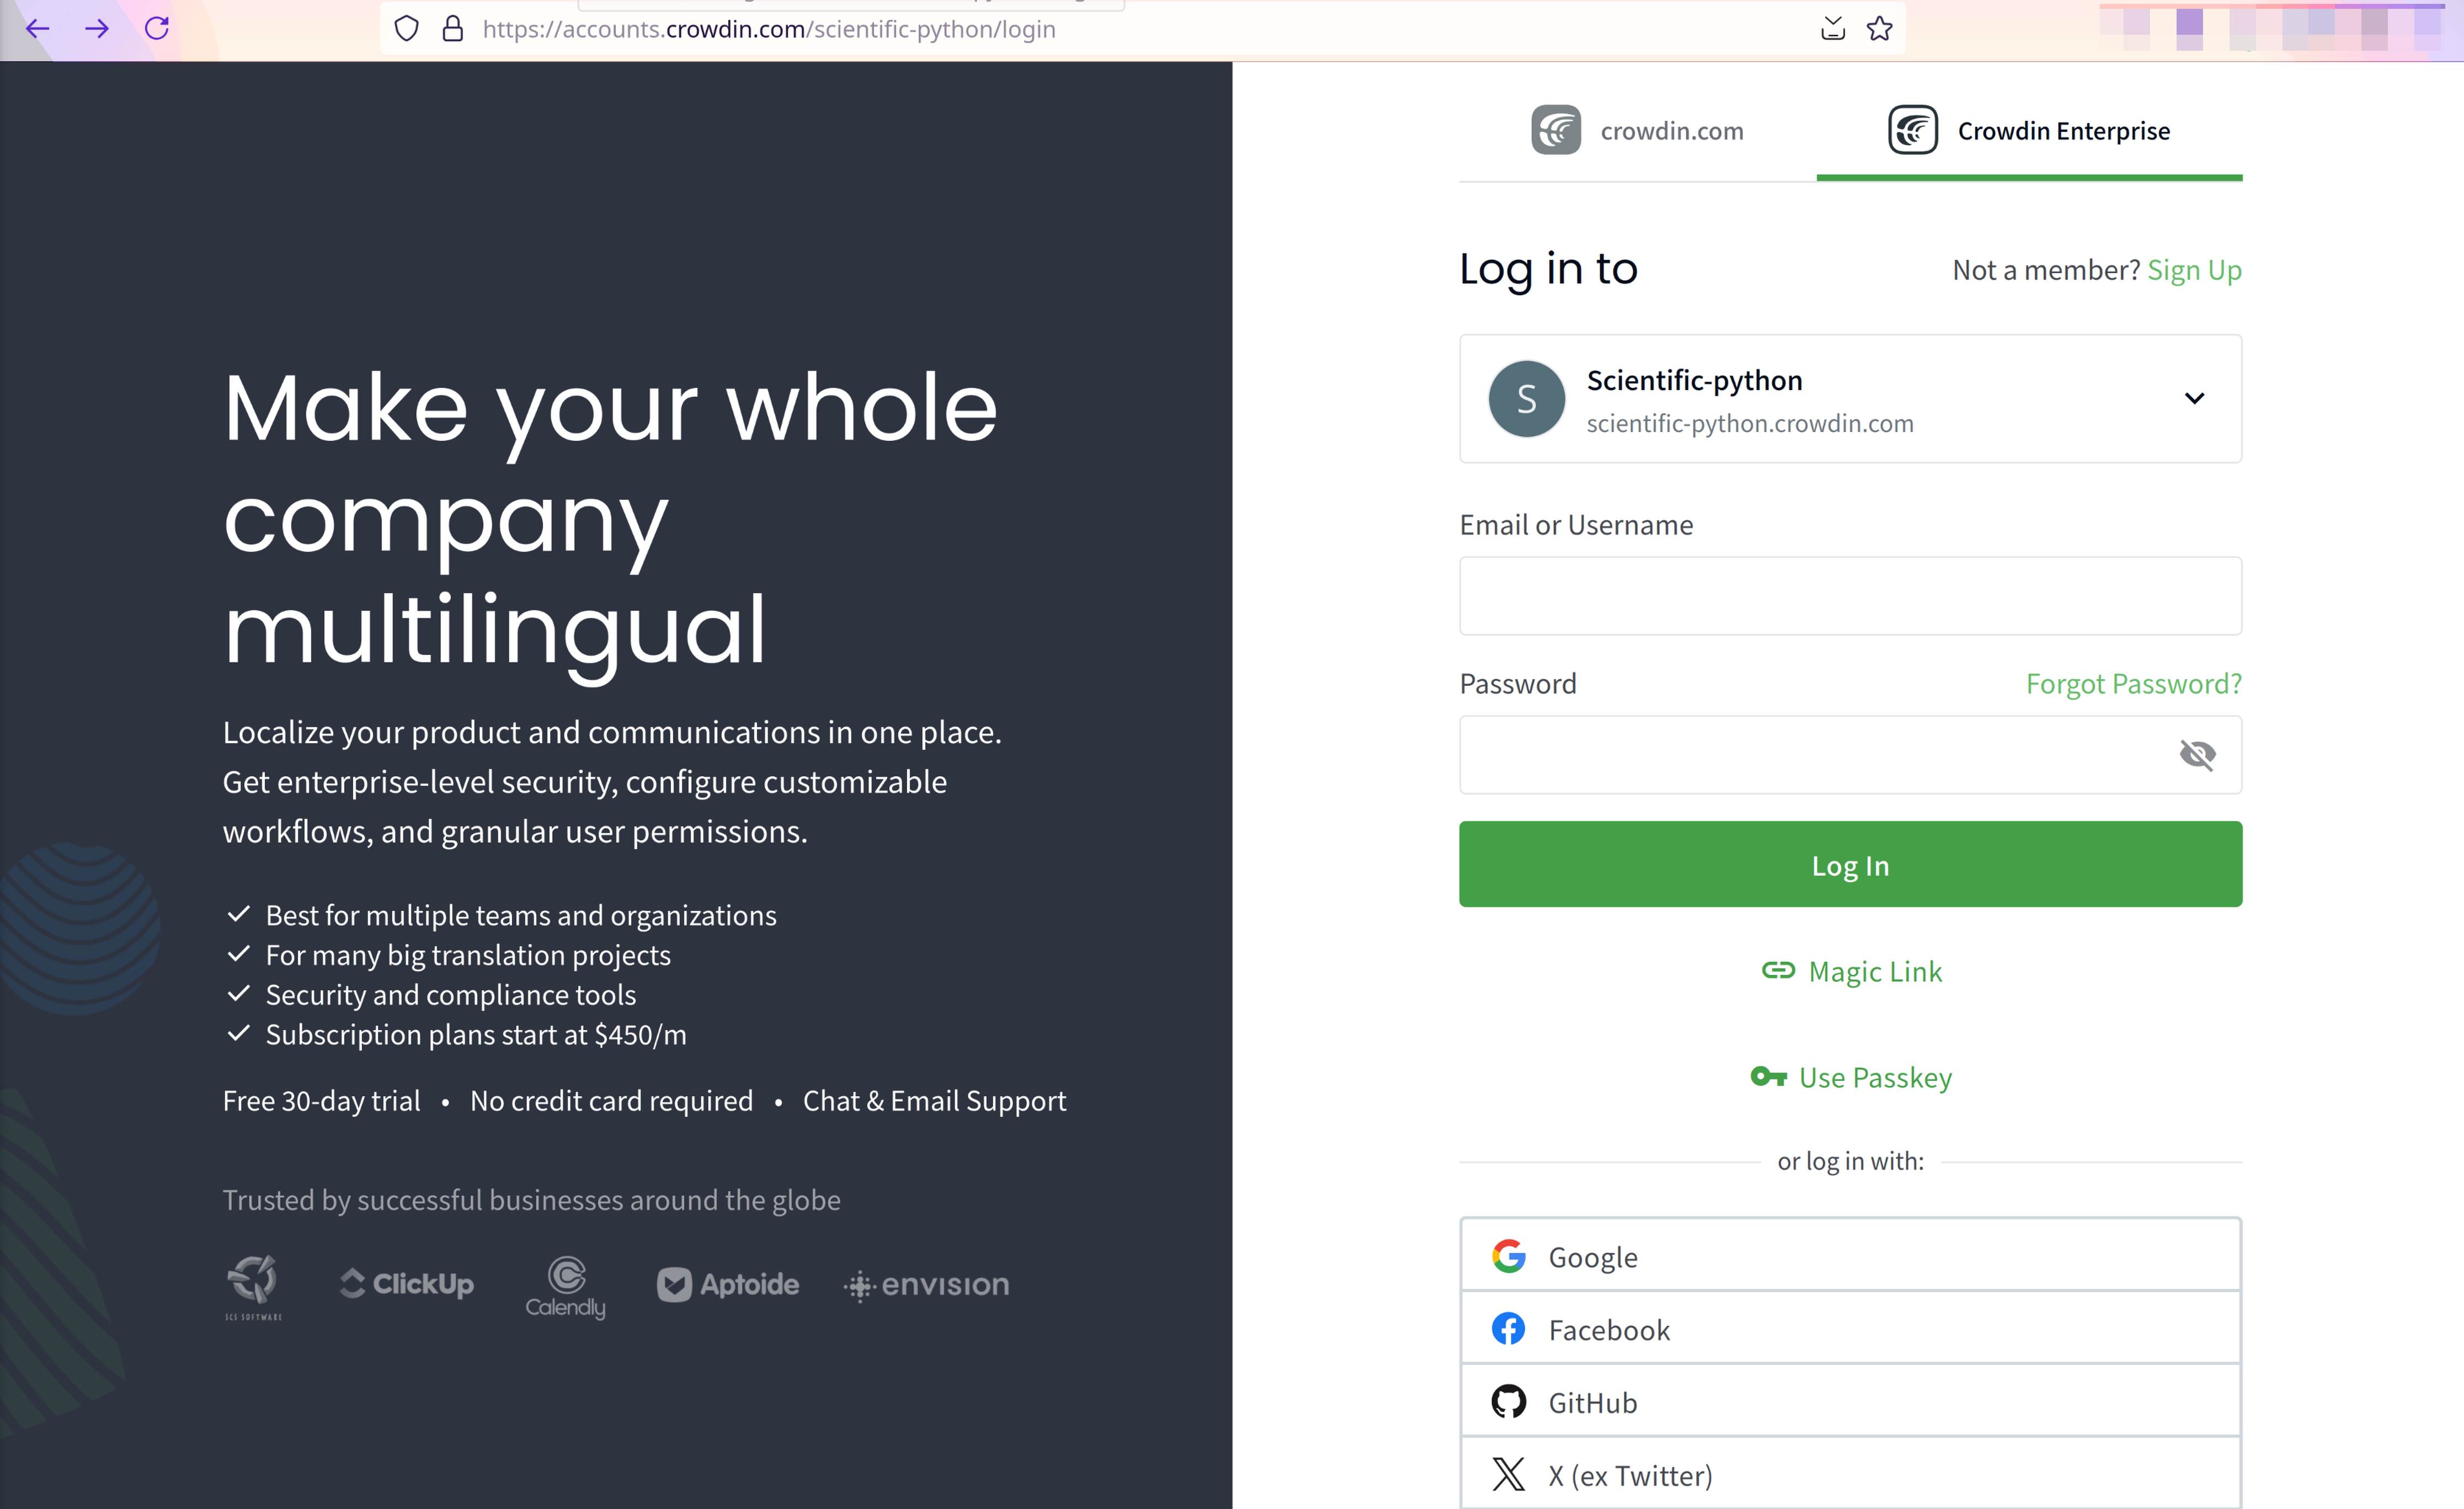The width and height of the screenshot is (2464, 1509).
Task: Click the Magic Link login option
Action: tap(1852, 970)
